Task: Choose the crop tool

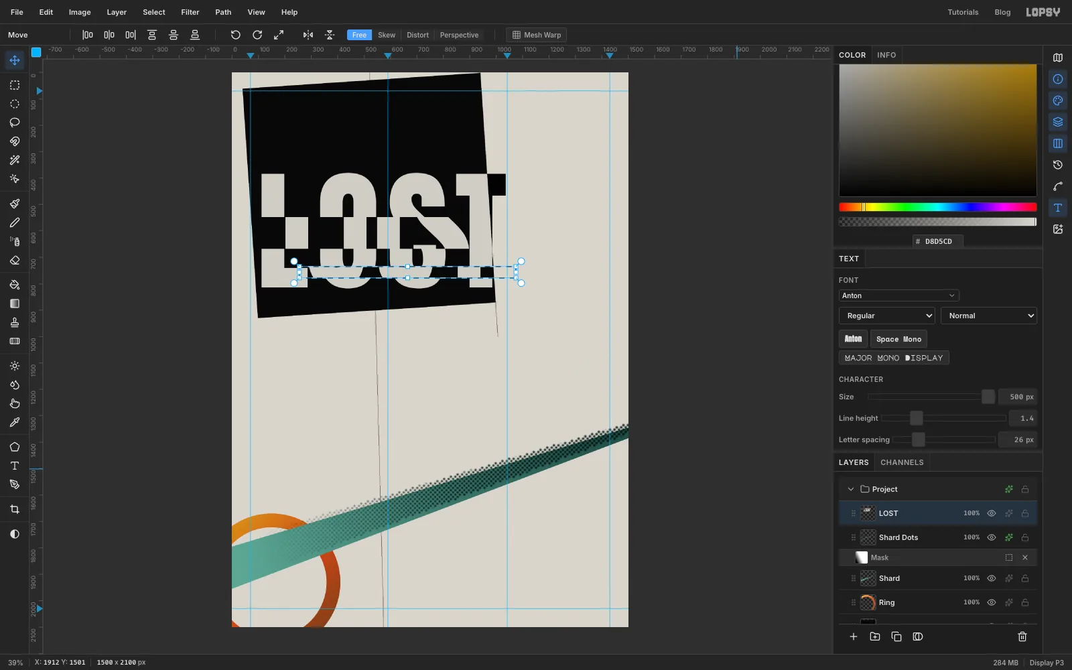Action: coord(15,509)
